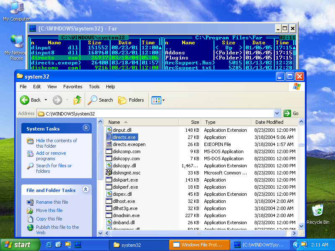The image size is (335, 251).
Task: Click the Move this file icon
Action: (30, 210)
